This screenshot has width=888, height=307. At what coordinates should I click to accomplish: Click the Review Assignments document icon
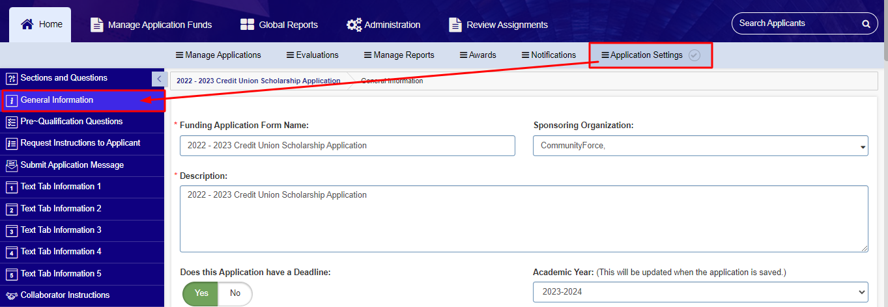(x=455, y=25)
